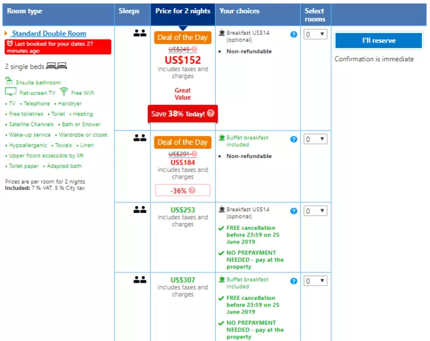This screenshot has height=341, width=430.
Task: Click the Room type column header
Action: (58, 14)
